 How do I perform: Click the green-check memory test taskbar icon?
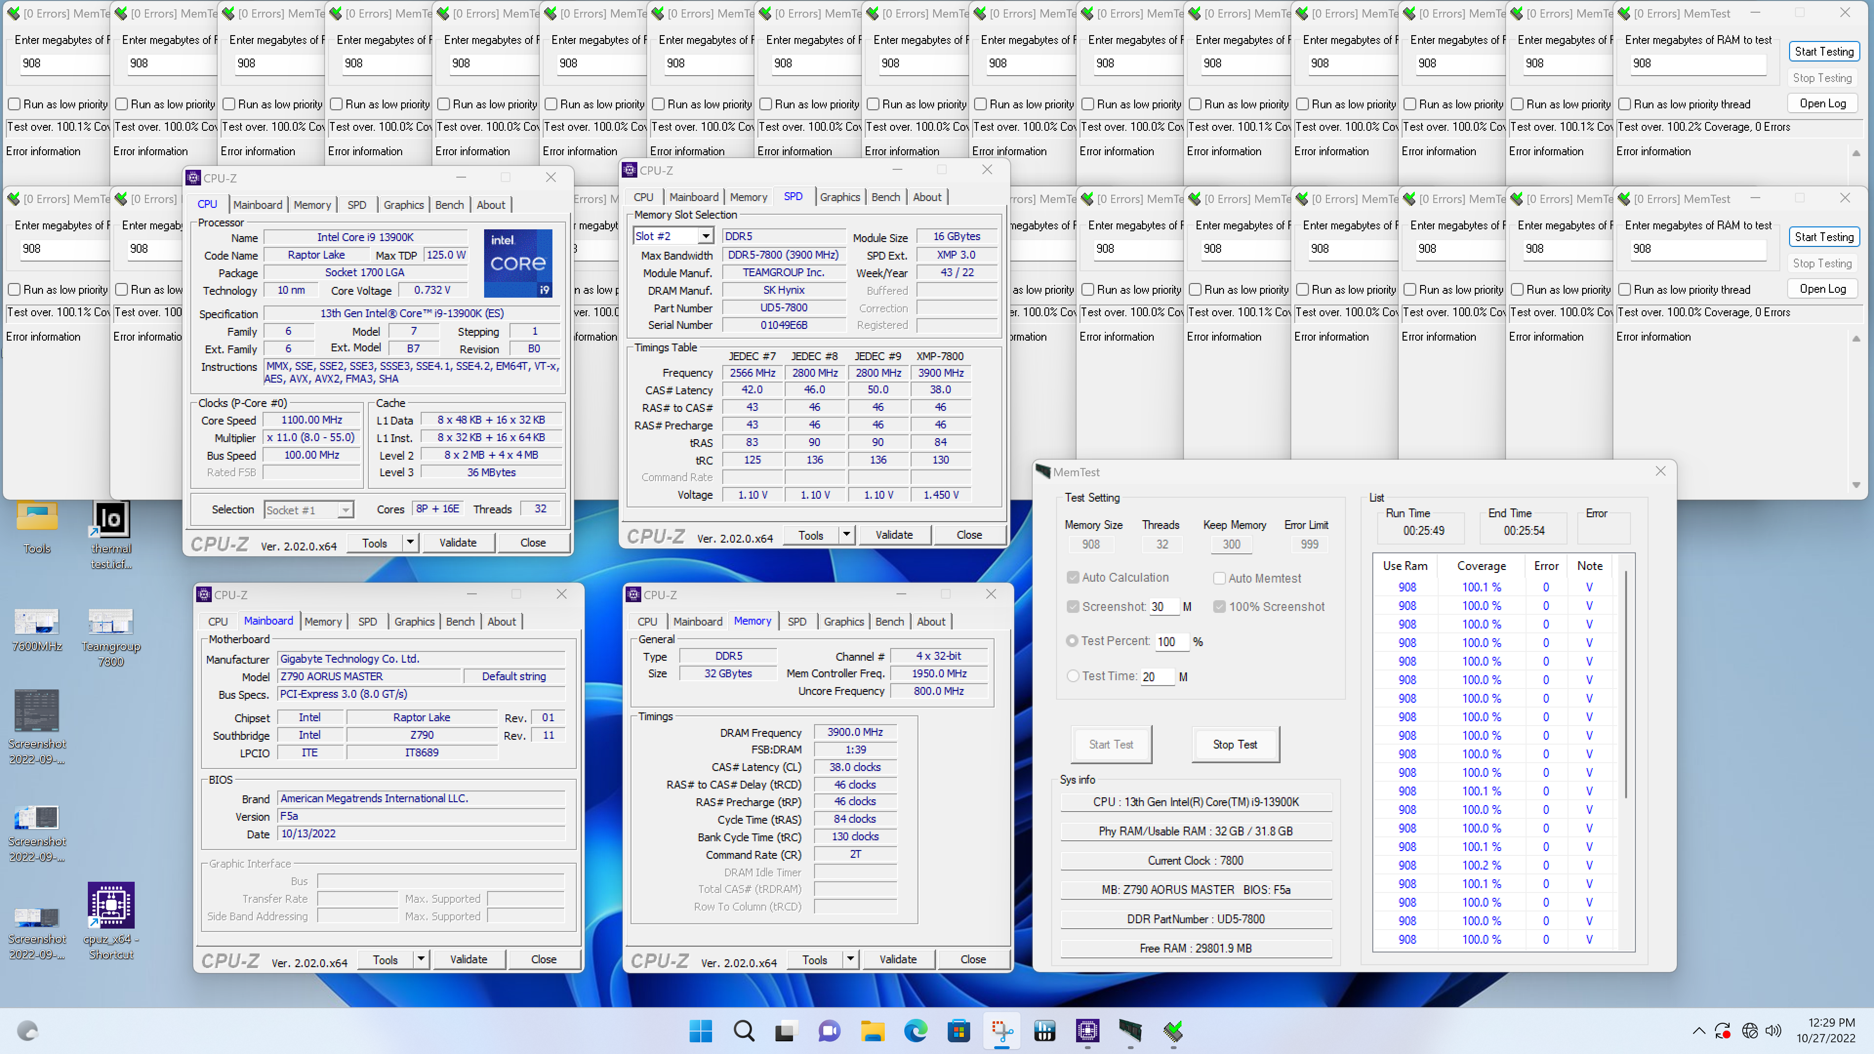(x=1172, y=1031)
